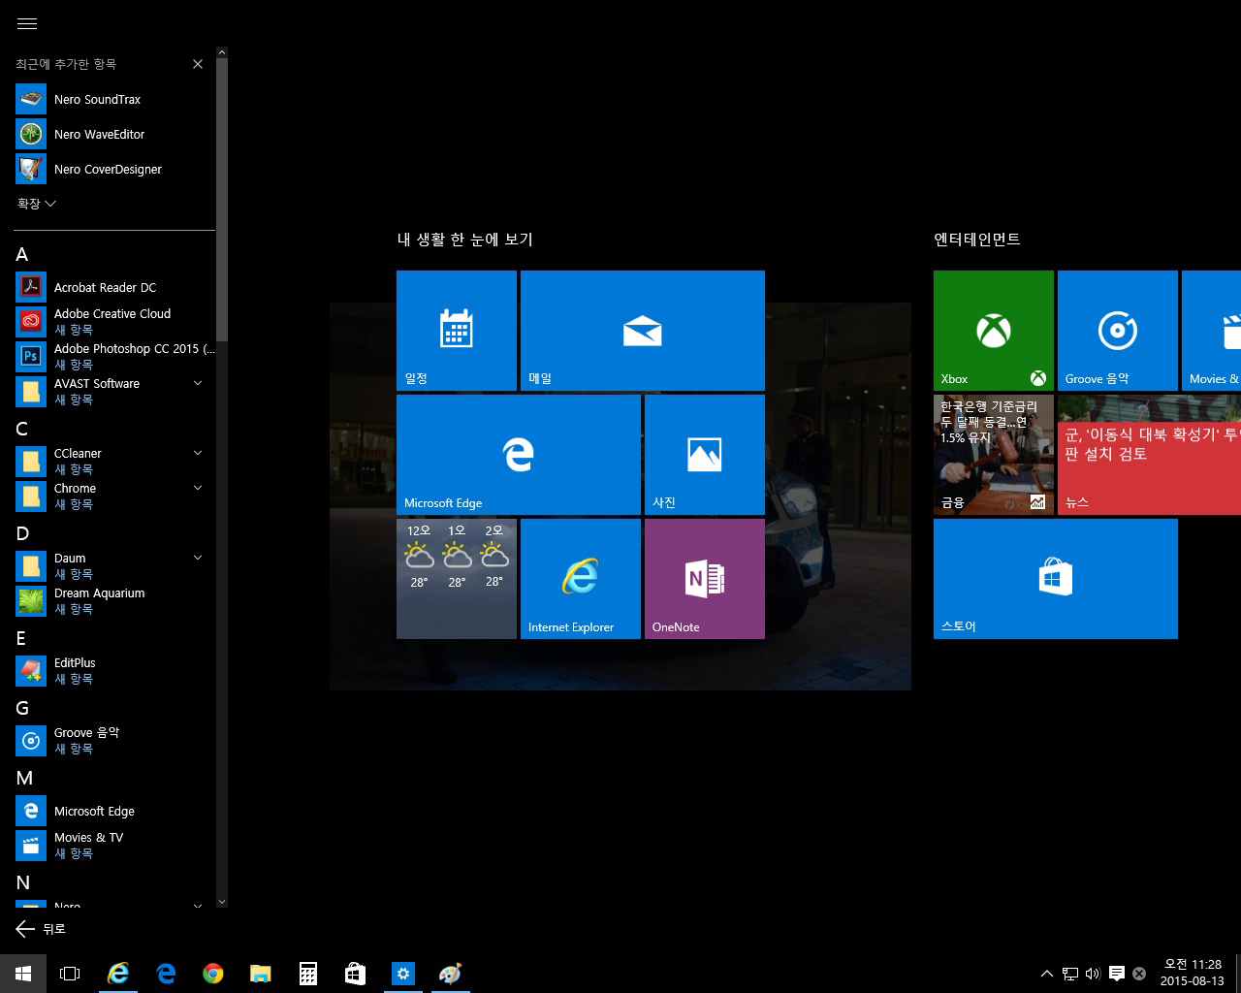Click the Windows Start button
Viewport: 1241px width, 993px height.
click(23, 974)
